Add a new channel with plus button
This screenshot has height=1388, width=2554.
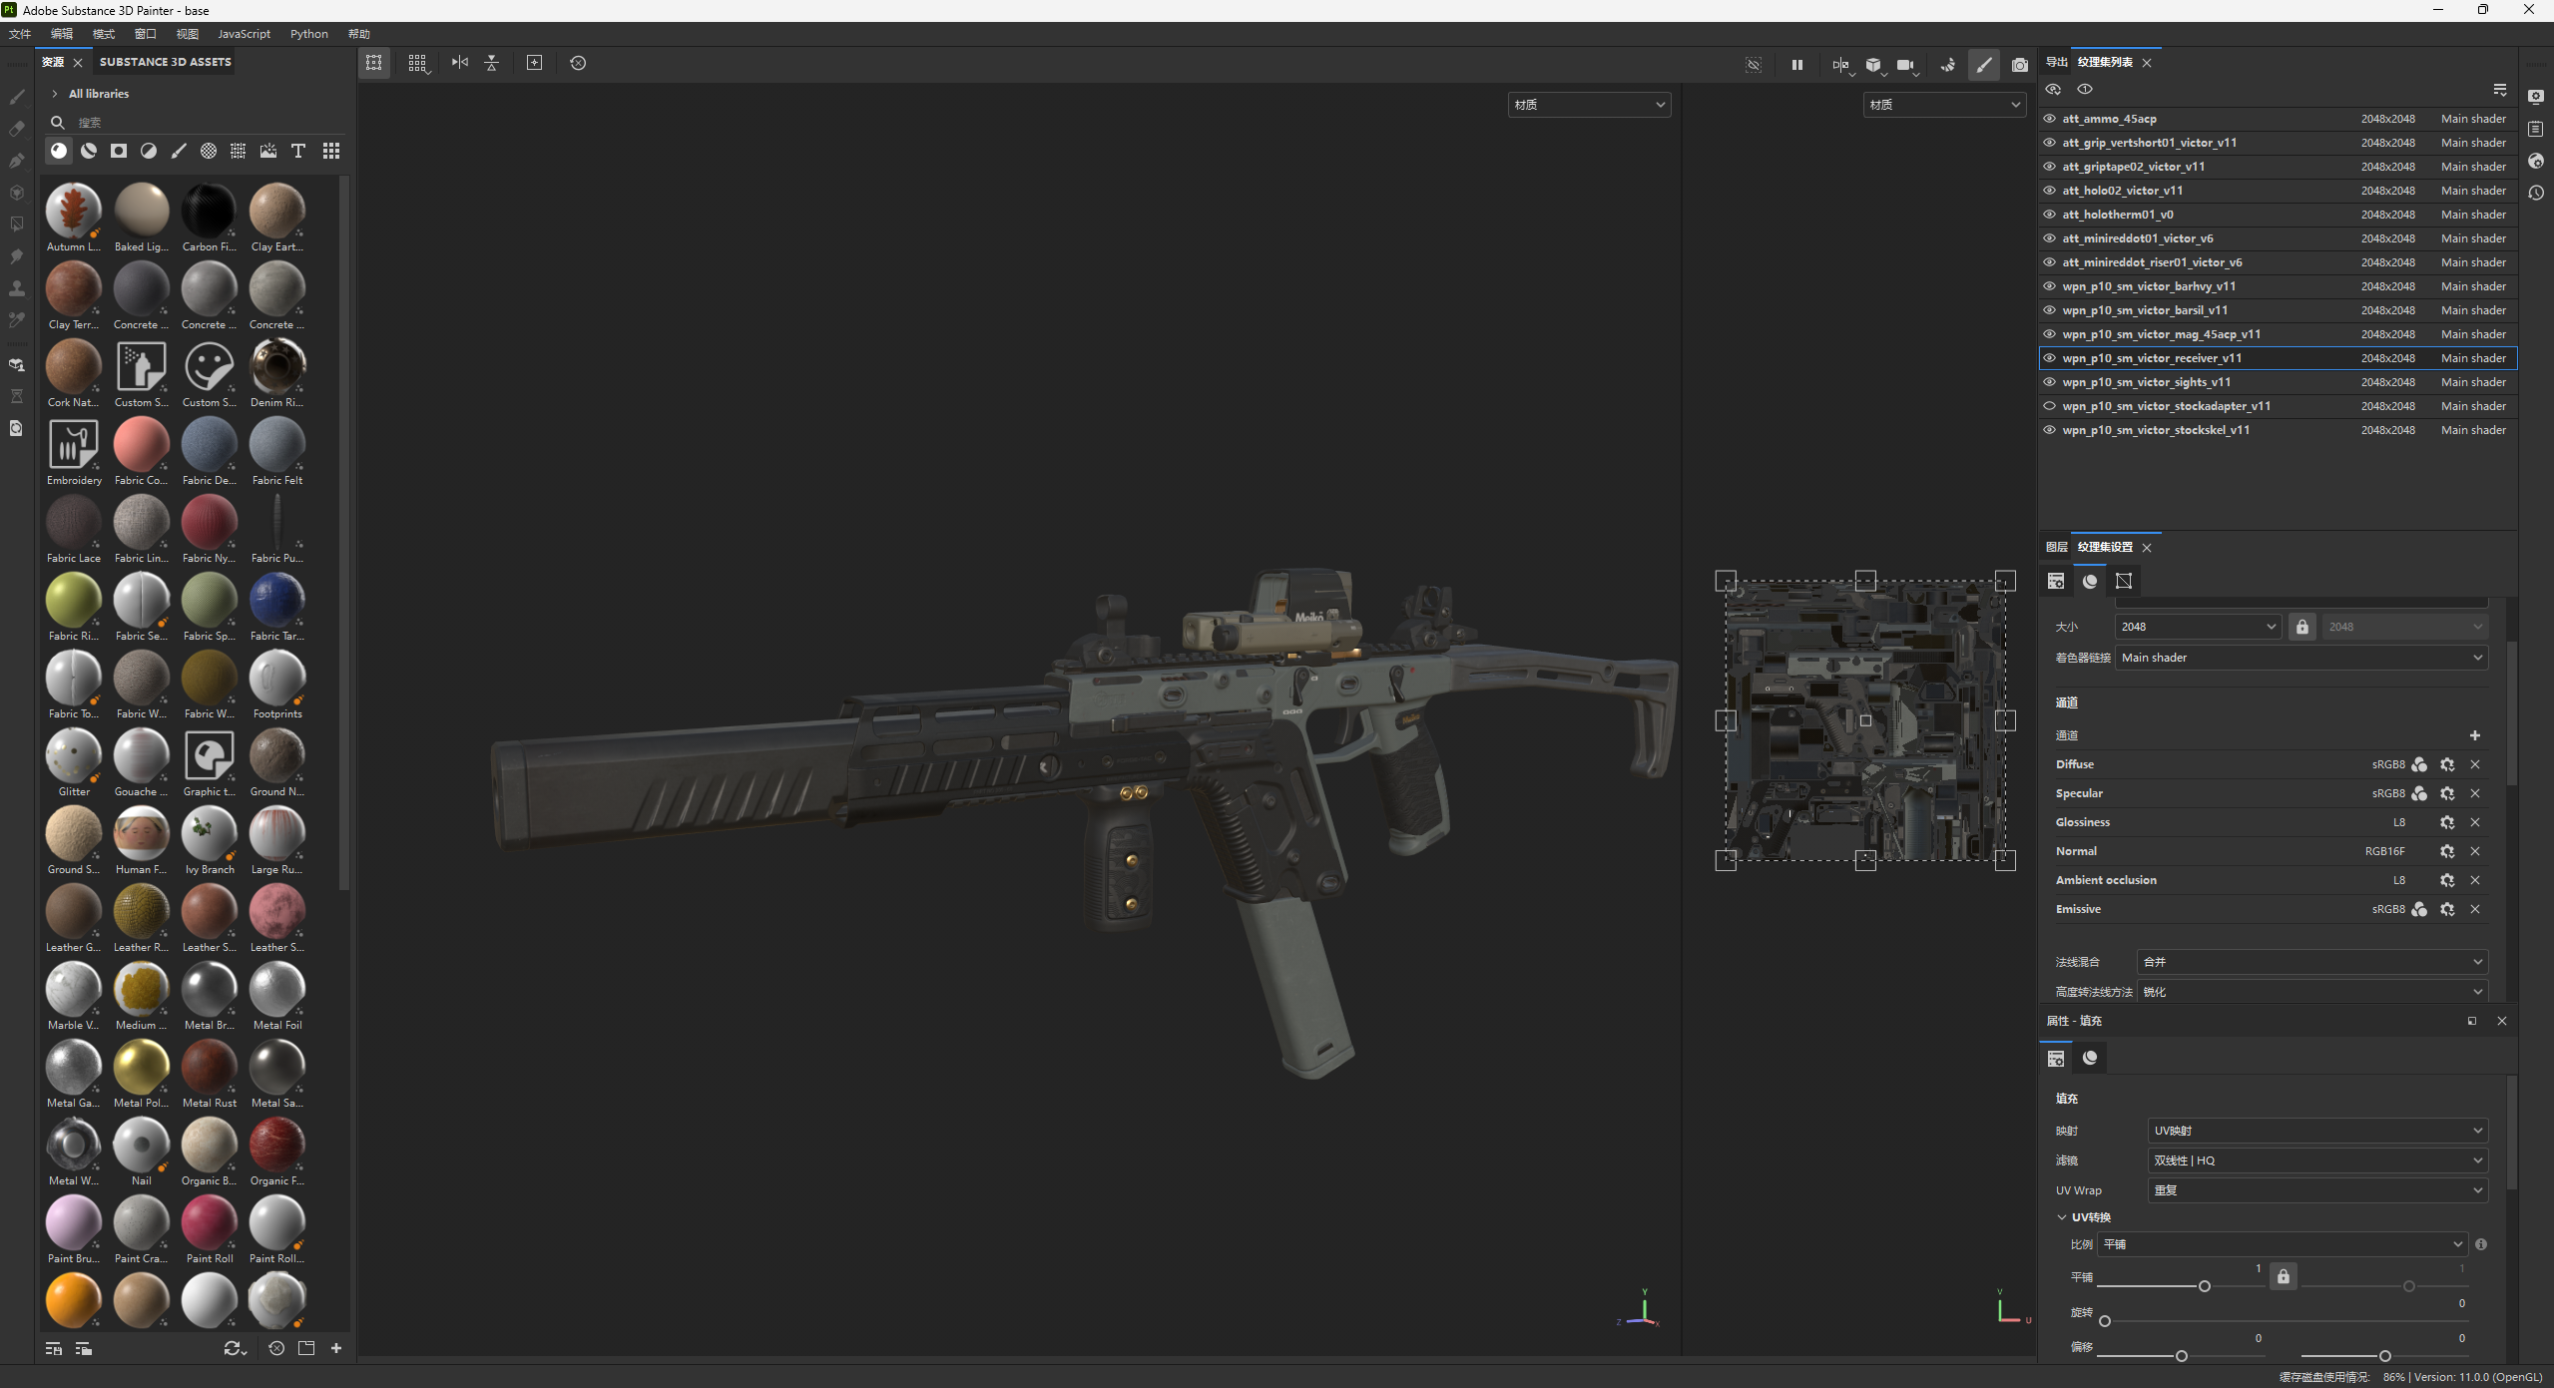click(2474, 735)
